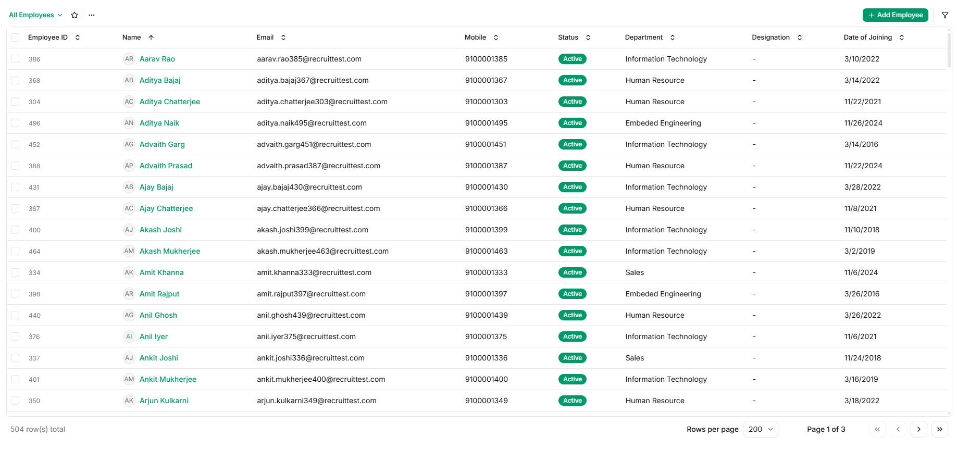This screenshot has height=449, width=957.
Task: Sort table by Status column
Action: point(588,38)
